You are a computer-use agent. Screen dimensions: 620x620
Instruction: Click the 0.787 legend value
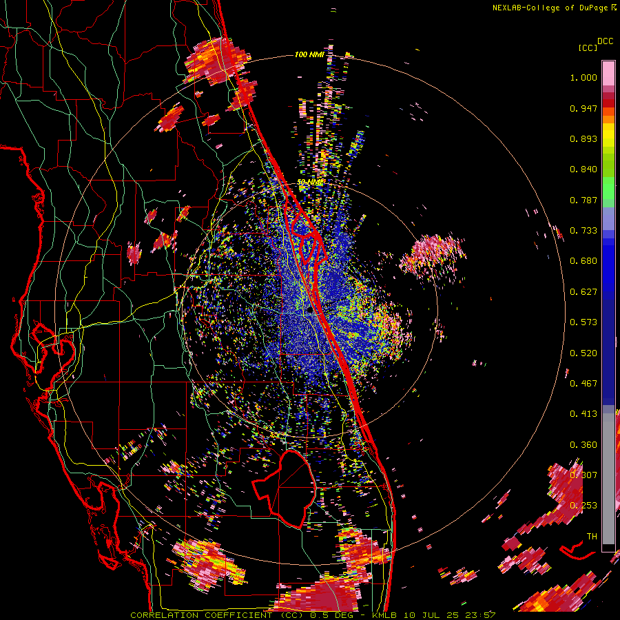pos(583,200)
